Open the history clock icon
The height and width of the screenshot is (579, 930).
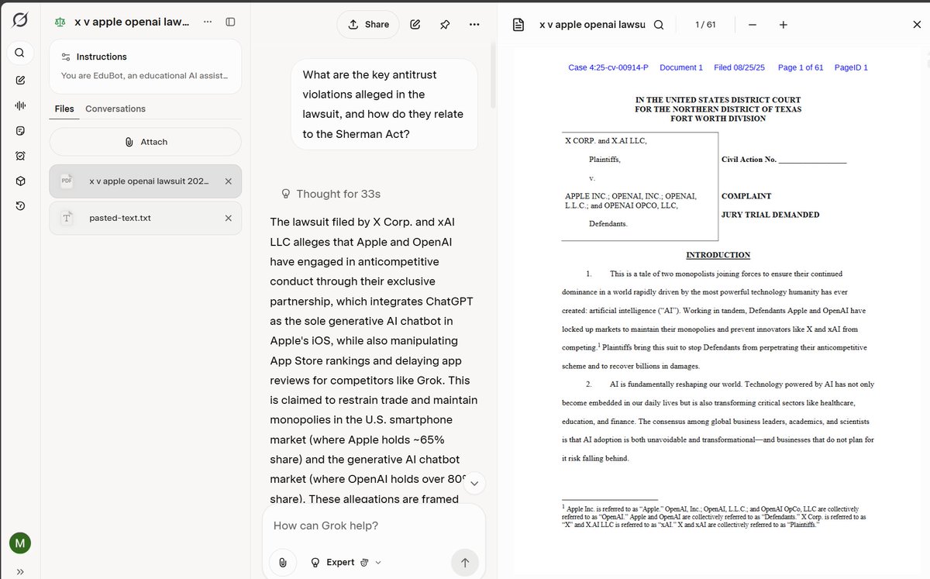tap(20, 205)
